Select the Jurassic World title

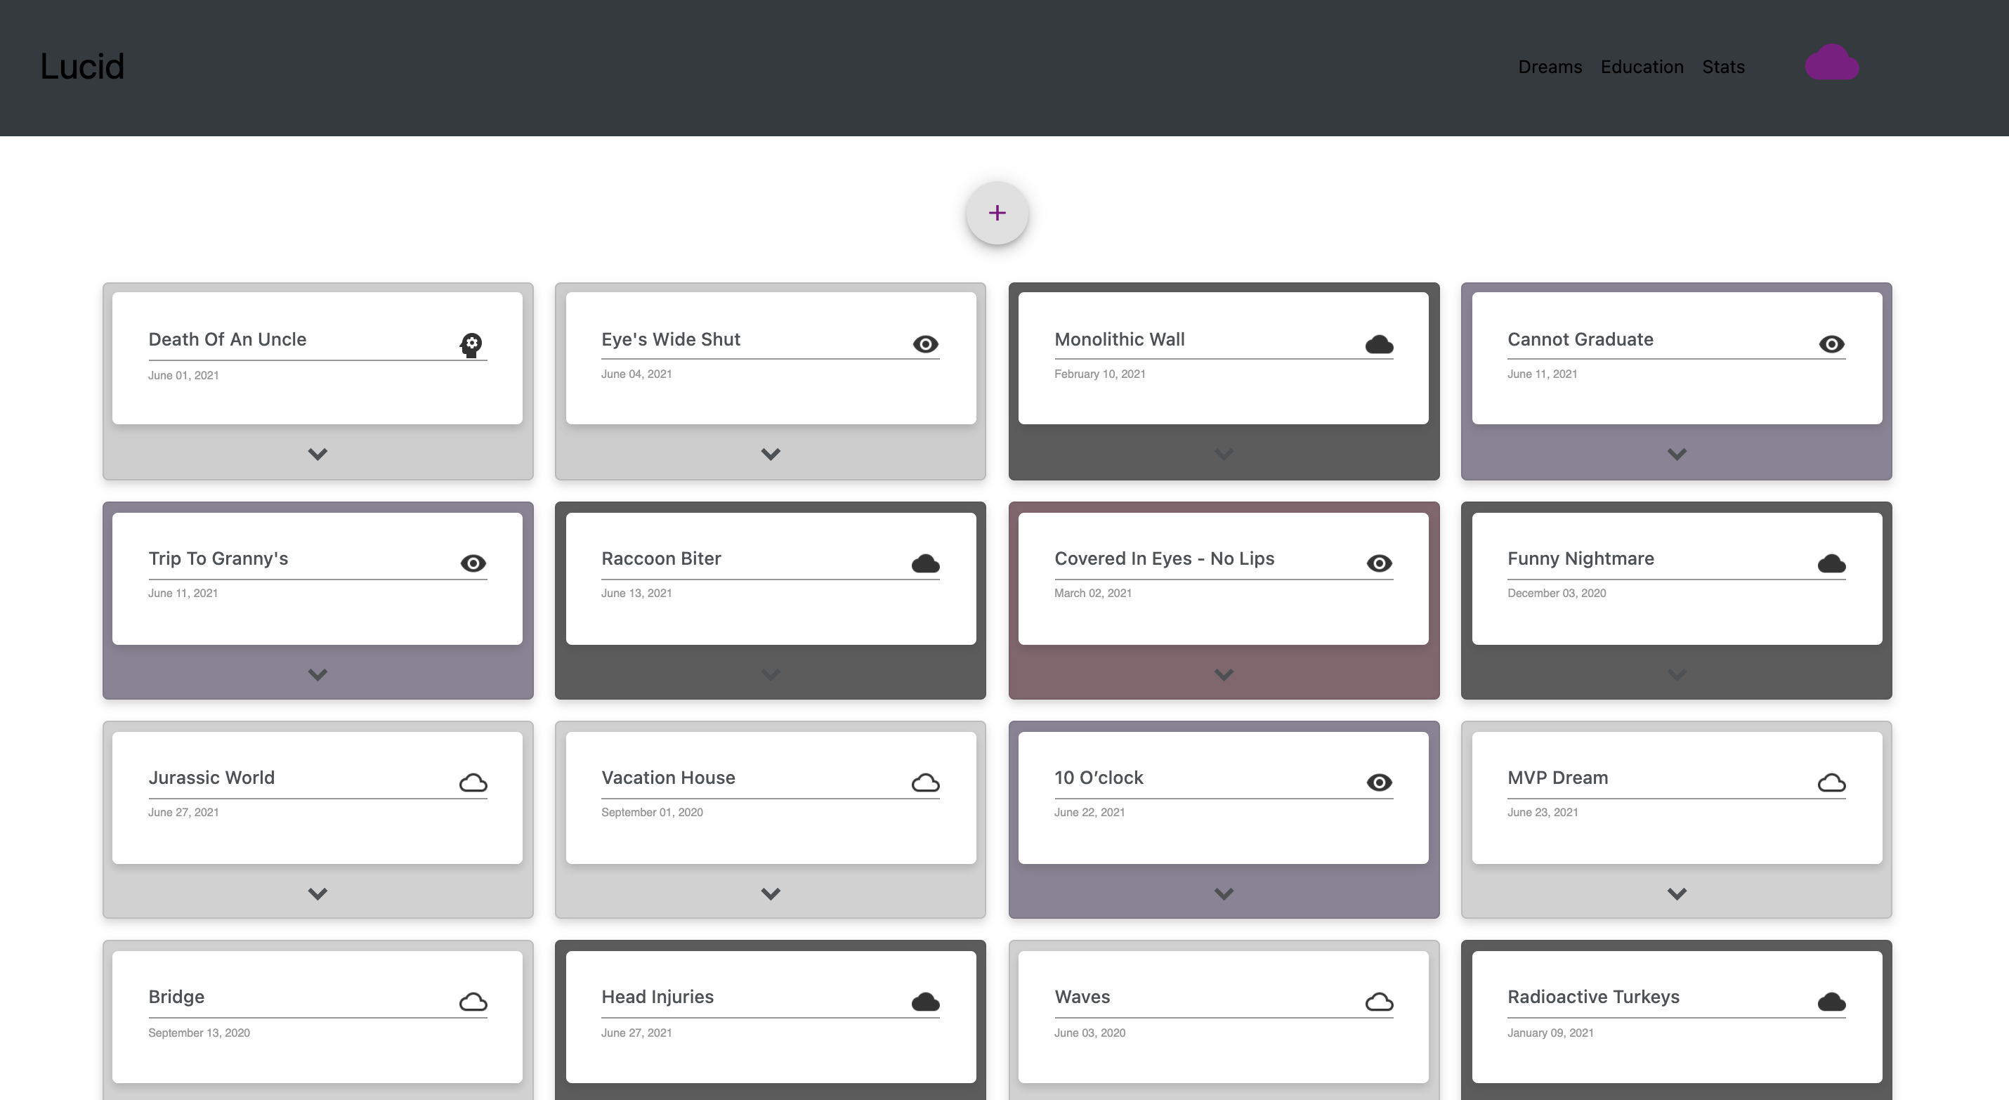coord(211,778)
